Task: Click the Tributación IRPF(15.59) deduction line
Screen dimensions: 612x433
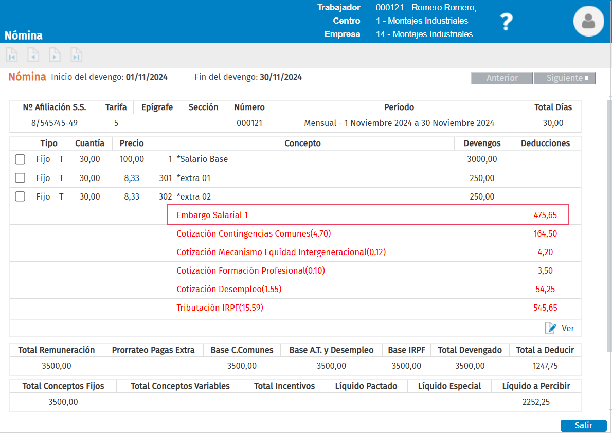Action: click(x=220, y=308)
